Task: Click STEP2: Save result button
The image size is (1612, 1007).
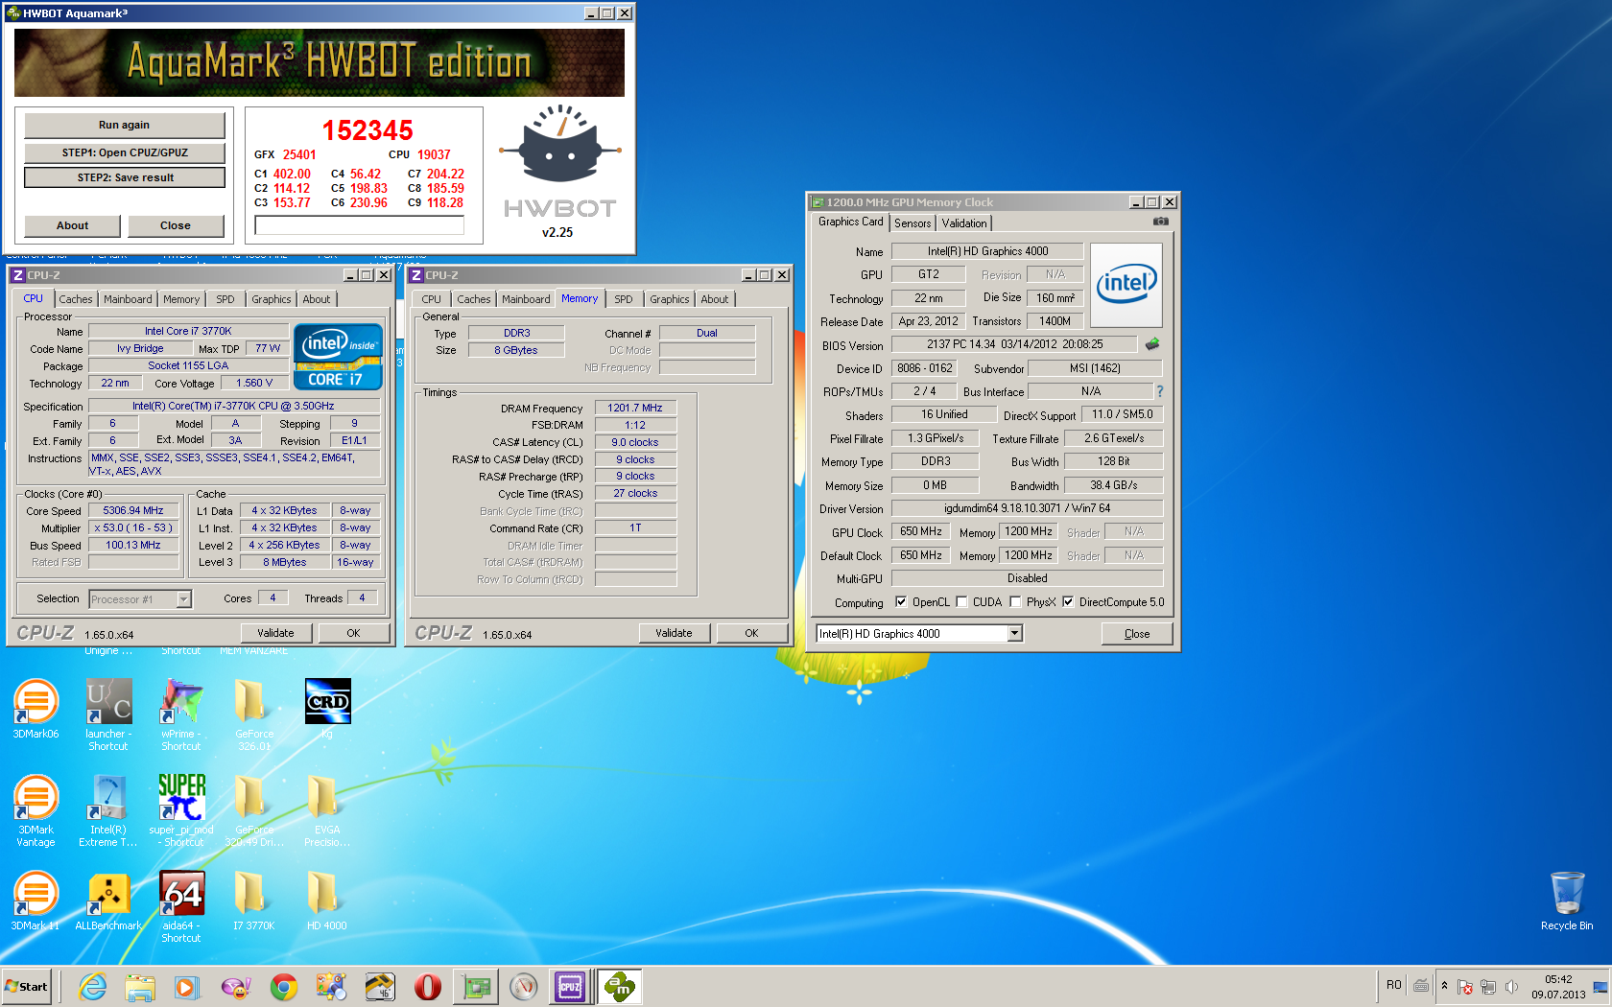Action: (125, 177)
